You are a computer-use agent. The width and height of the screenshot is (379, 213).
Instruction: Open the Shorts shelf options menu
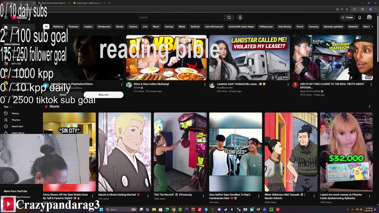point(370,106)
